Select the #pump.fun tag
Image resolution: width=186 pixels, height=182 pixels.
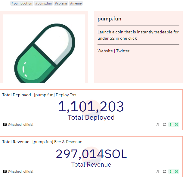pos(43,3)
